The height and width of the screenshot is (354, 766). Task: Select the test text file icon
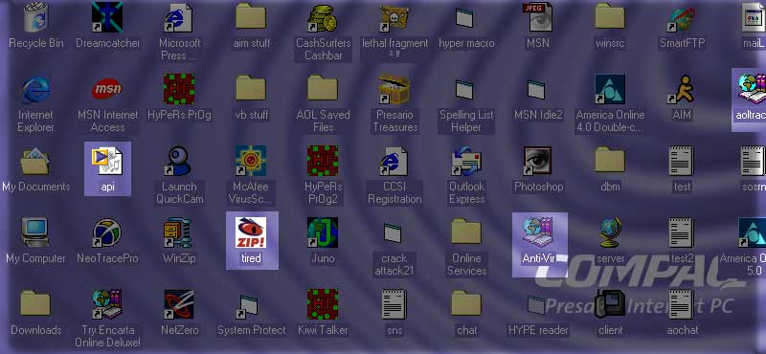tap(682, 162)
